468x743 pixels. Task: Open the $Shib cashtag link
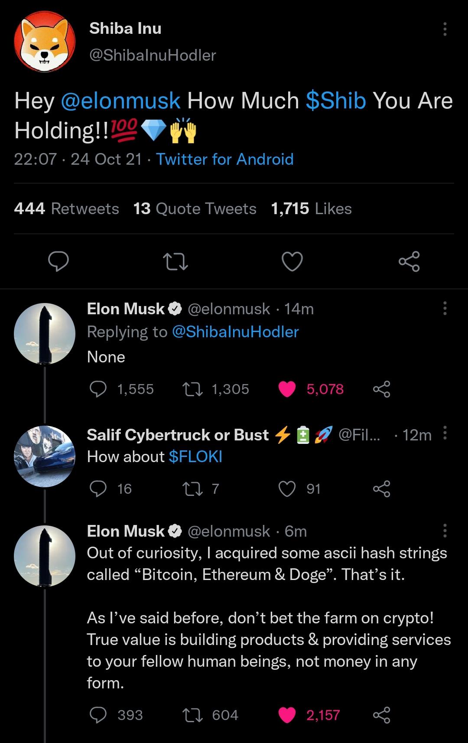336,101
